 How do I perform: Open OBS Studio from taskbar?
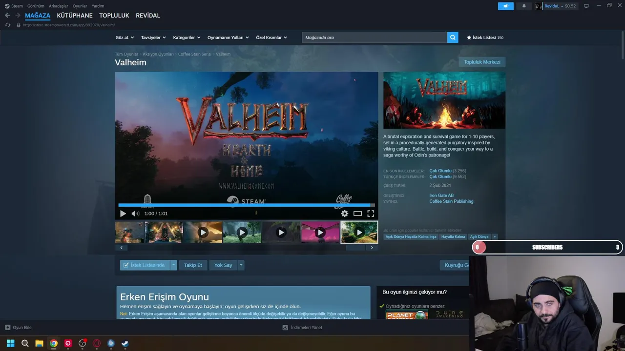[83, 343]
